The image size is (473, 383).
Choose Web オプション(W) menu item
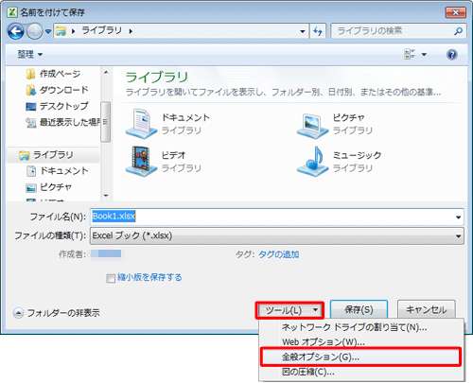click(x=361, y=342)
